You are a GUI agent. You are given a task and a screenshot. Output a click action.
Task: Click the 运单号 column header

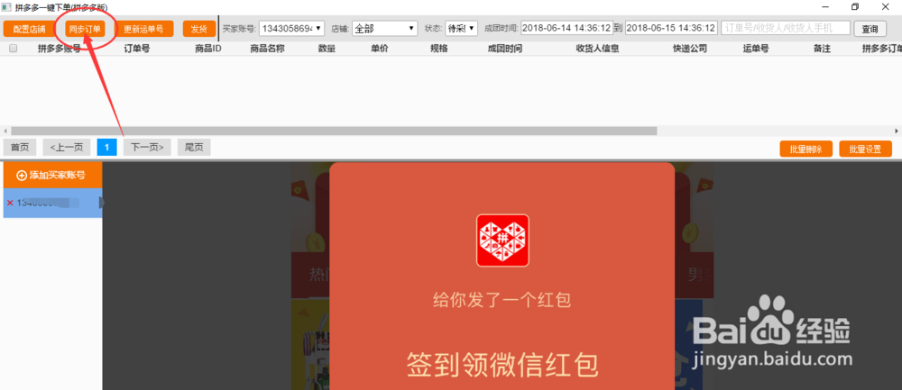pyautogui.click(x=756, y=49)
